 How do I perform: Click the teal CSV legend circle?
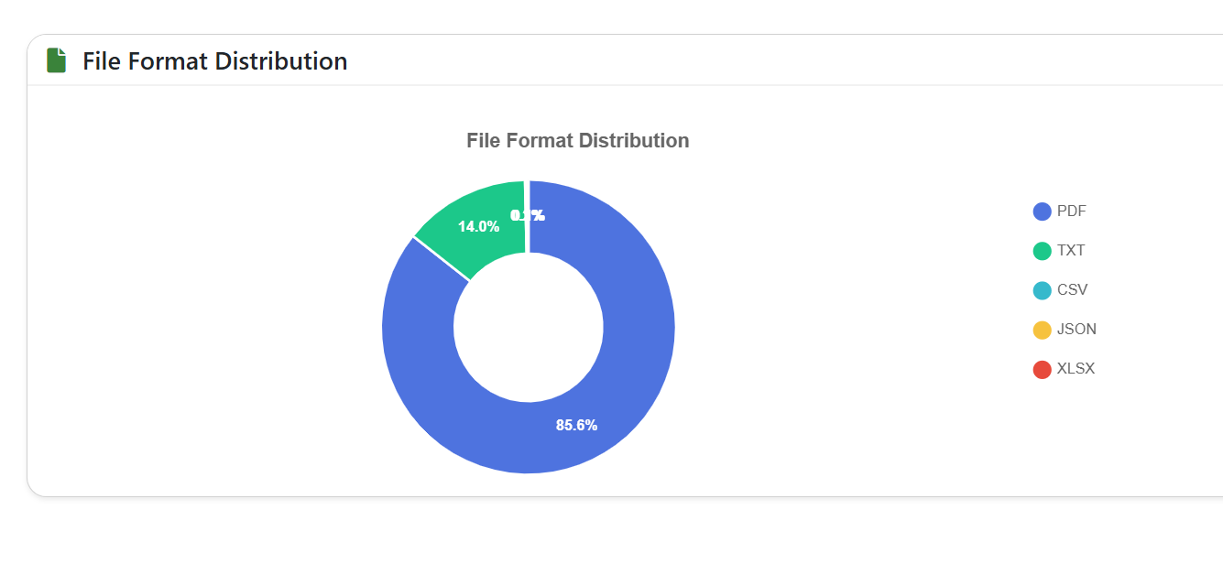coord(1042,290)
